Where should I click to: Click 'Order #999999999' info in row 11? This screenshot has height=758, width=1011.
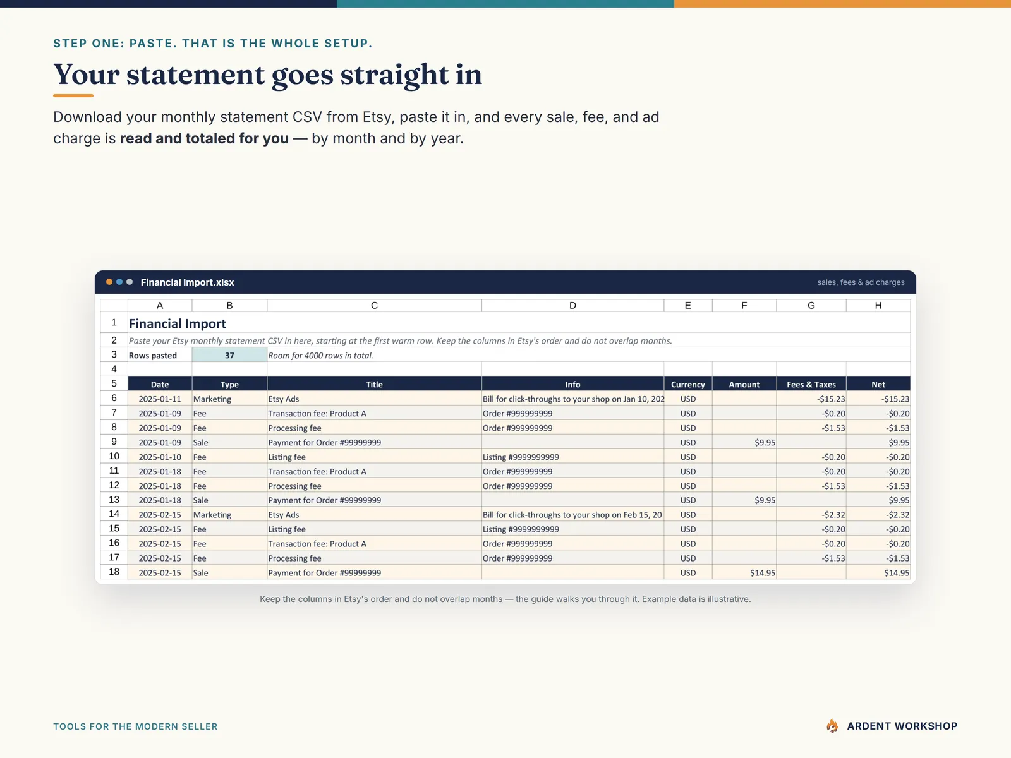coord(572,471)
